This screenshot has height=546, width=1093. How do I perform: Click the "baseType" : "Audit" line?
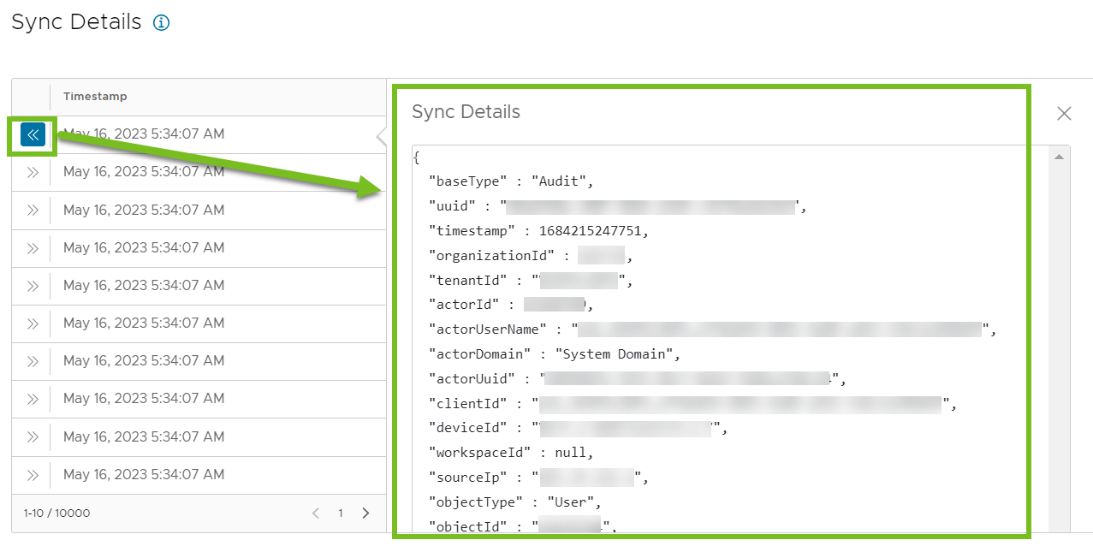click(x=511, y=181)
